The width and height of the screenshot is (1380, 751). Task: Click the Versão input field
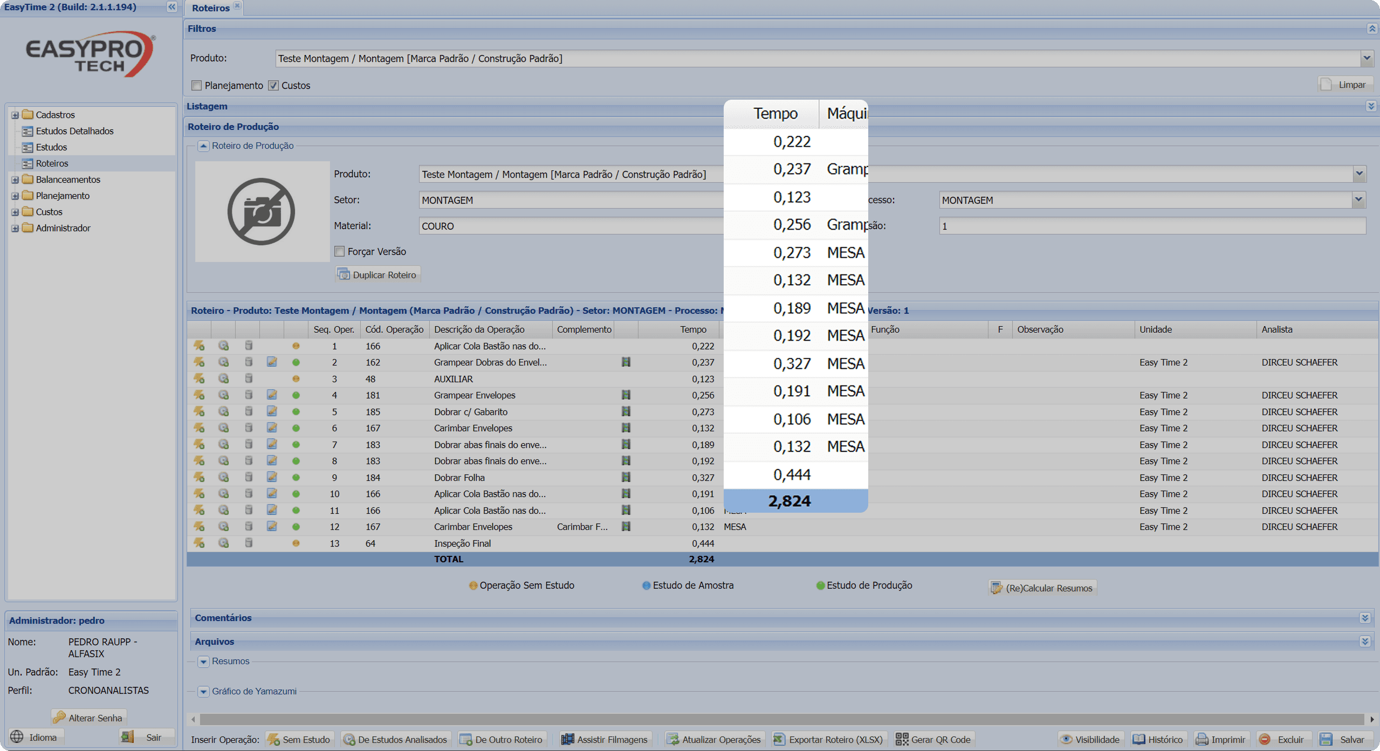click(x=1152, y=226)
